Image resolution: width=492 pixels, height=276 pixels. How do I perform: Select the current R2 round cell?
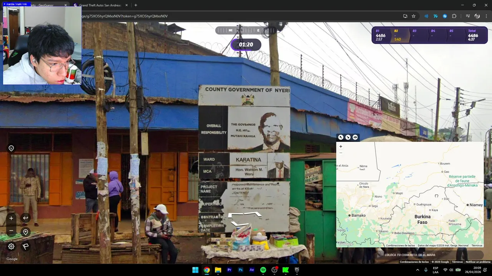pos(400,35)
